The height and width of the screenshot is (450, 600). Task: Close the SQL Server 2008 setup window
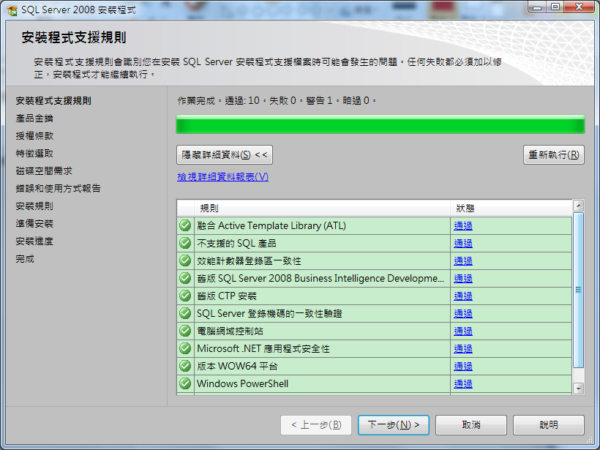pos(580,7)
